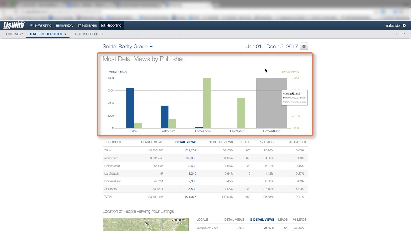Screen dimensions: 411x231
Task: Click the realtor.com publisher row name
Action: pos(111,158)
